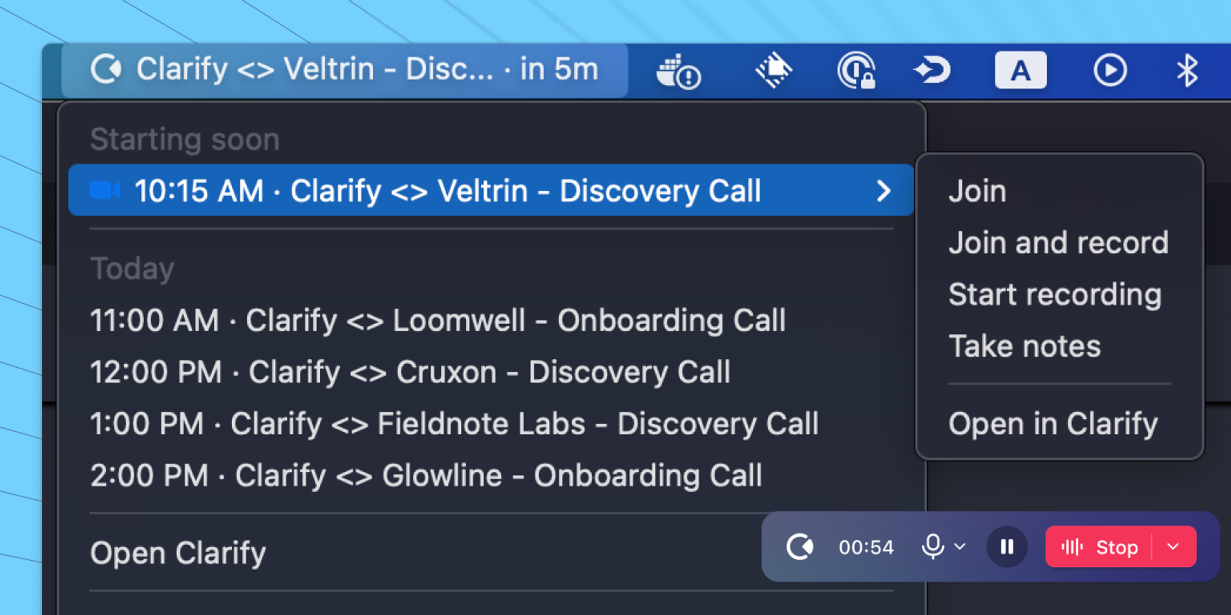Screen dimensions: 1231x615
Task: Click the video camera icon beside 10:15 AM
Action: tap(105, 191)
